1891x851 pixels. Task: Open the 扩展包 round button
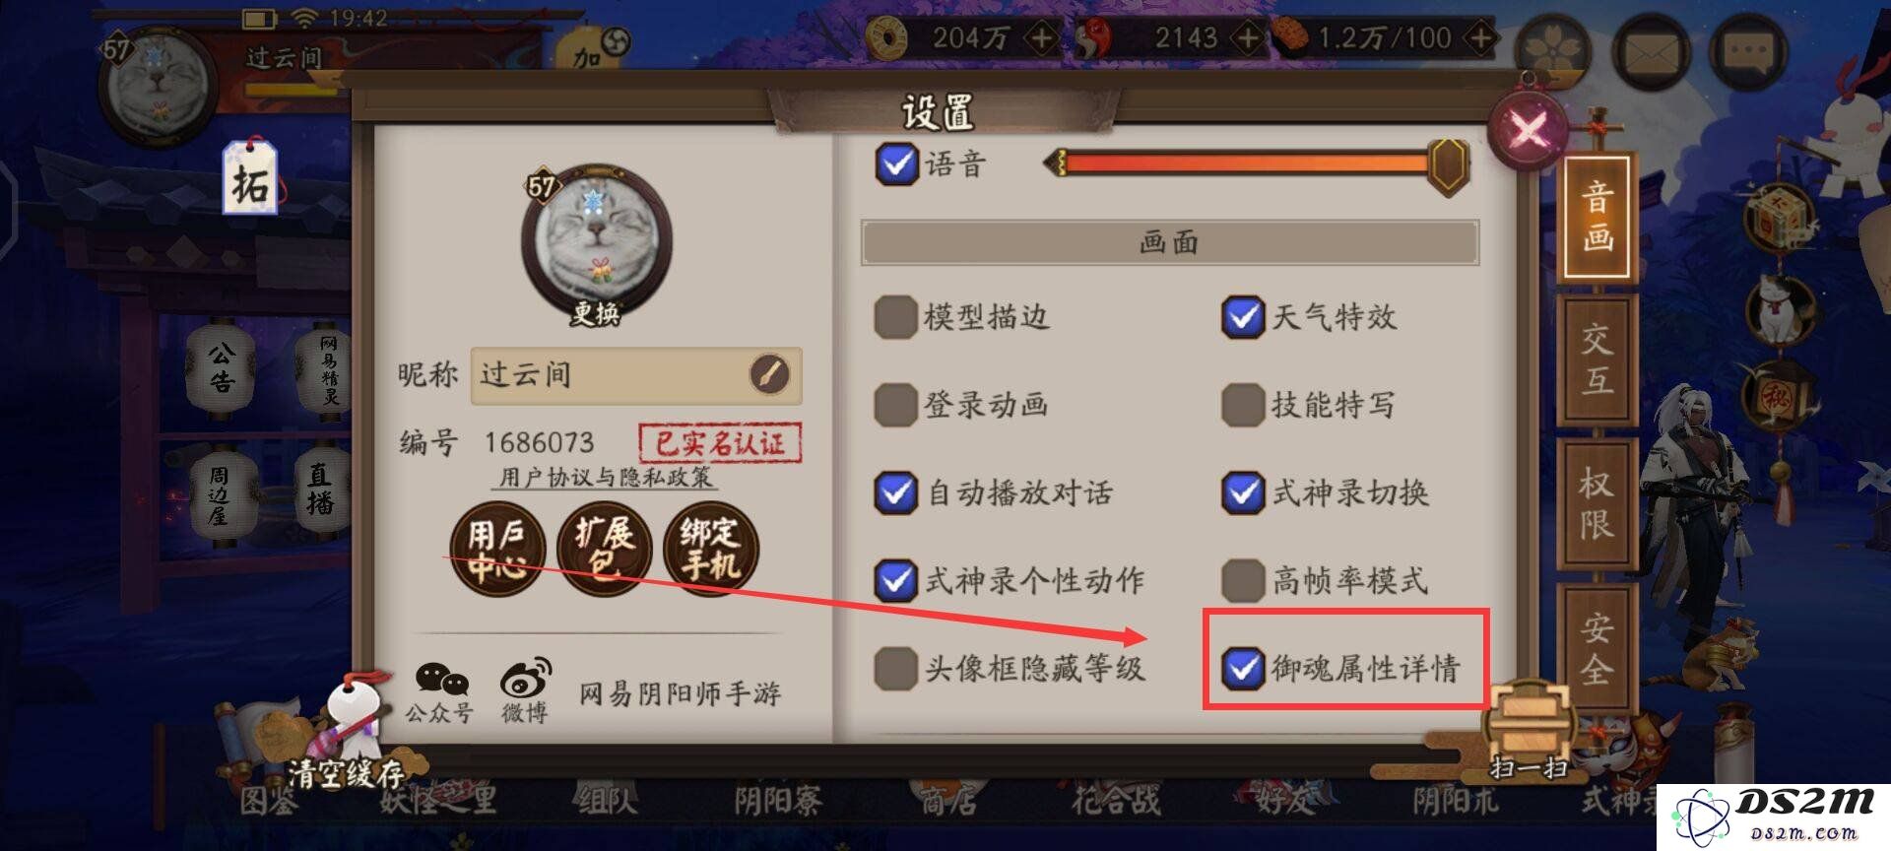click(x=604, y=549)
